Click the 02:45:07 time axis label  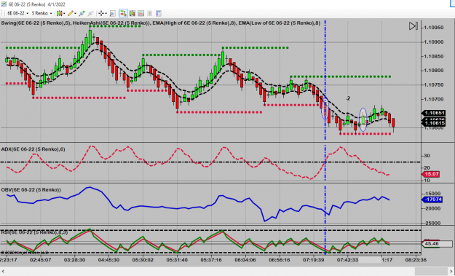click(40, 260)
